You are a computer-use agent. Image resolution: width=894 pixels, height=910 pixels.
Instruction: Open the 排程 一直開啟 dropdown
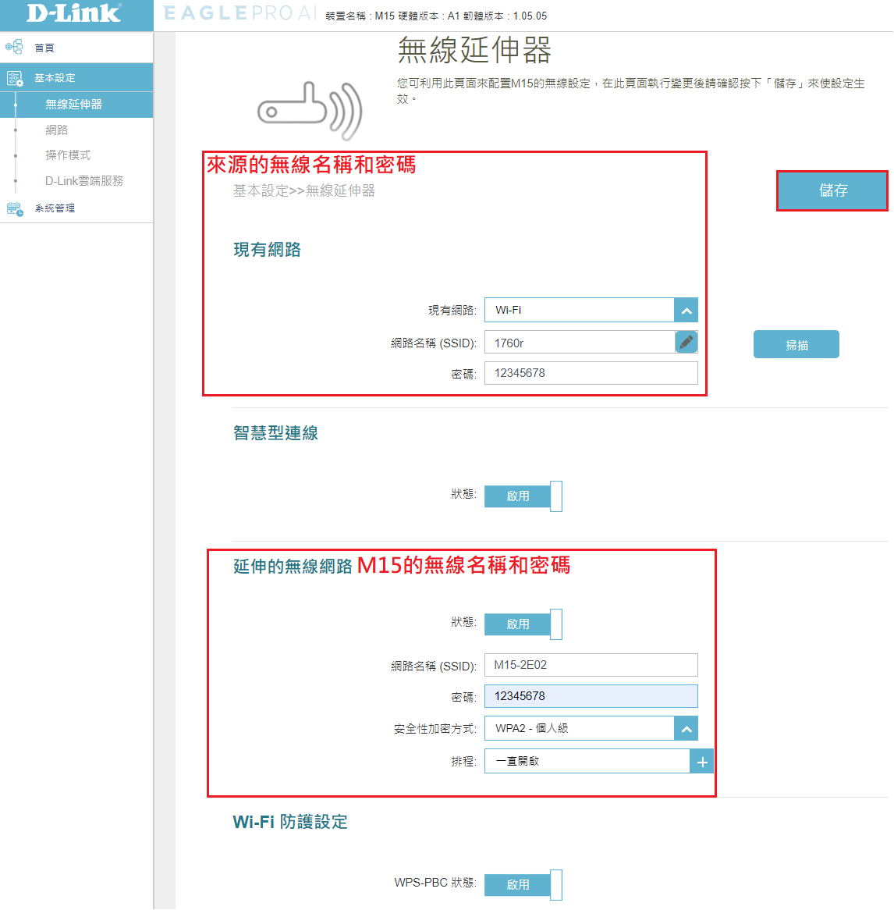coord(587,761)
